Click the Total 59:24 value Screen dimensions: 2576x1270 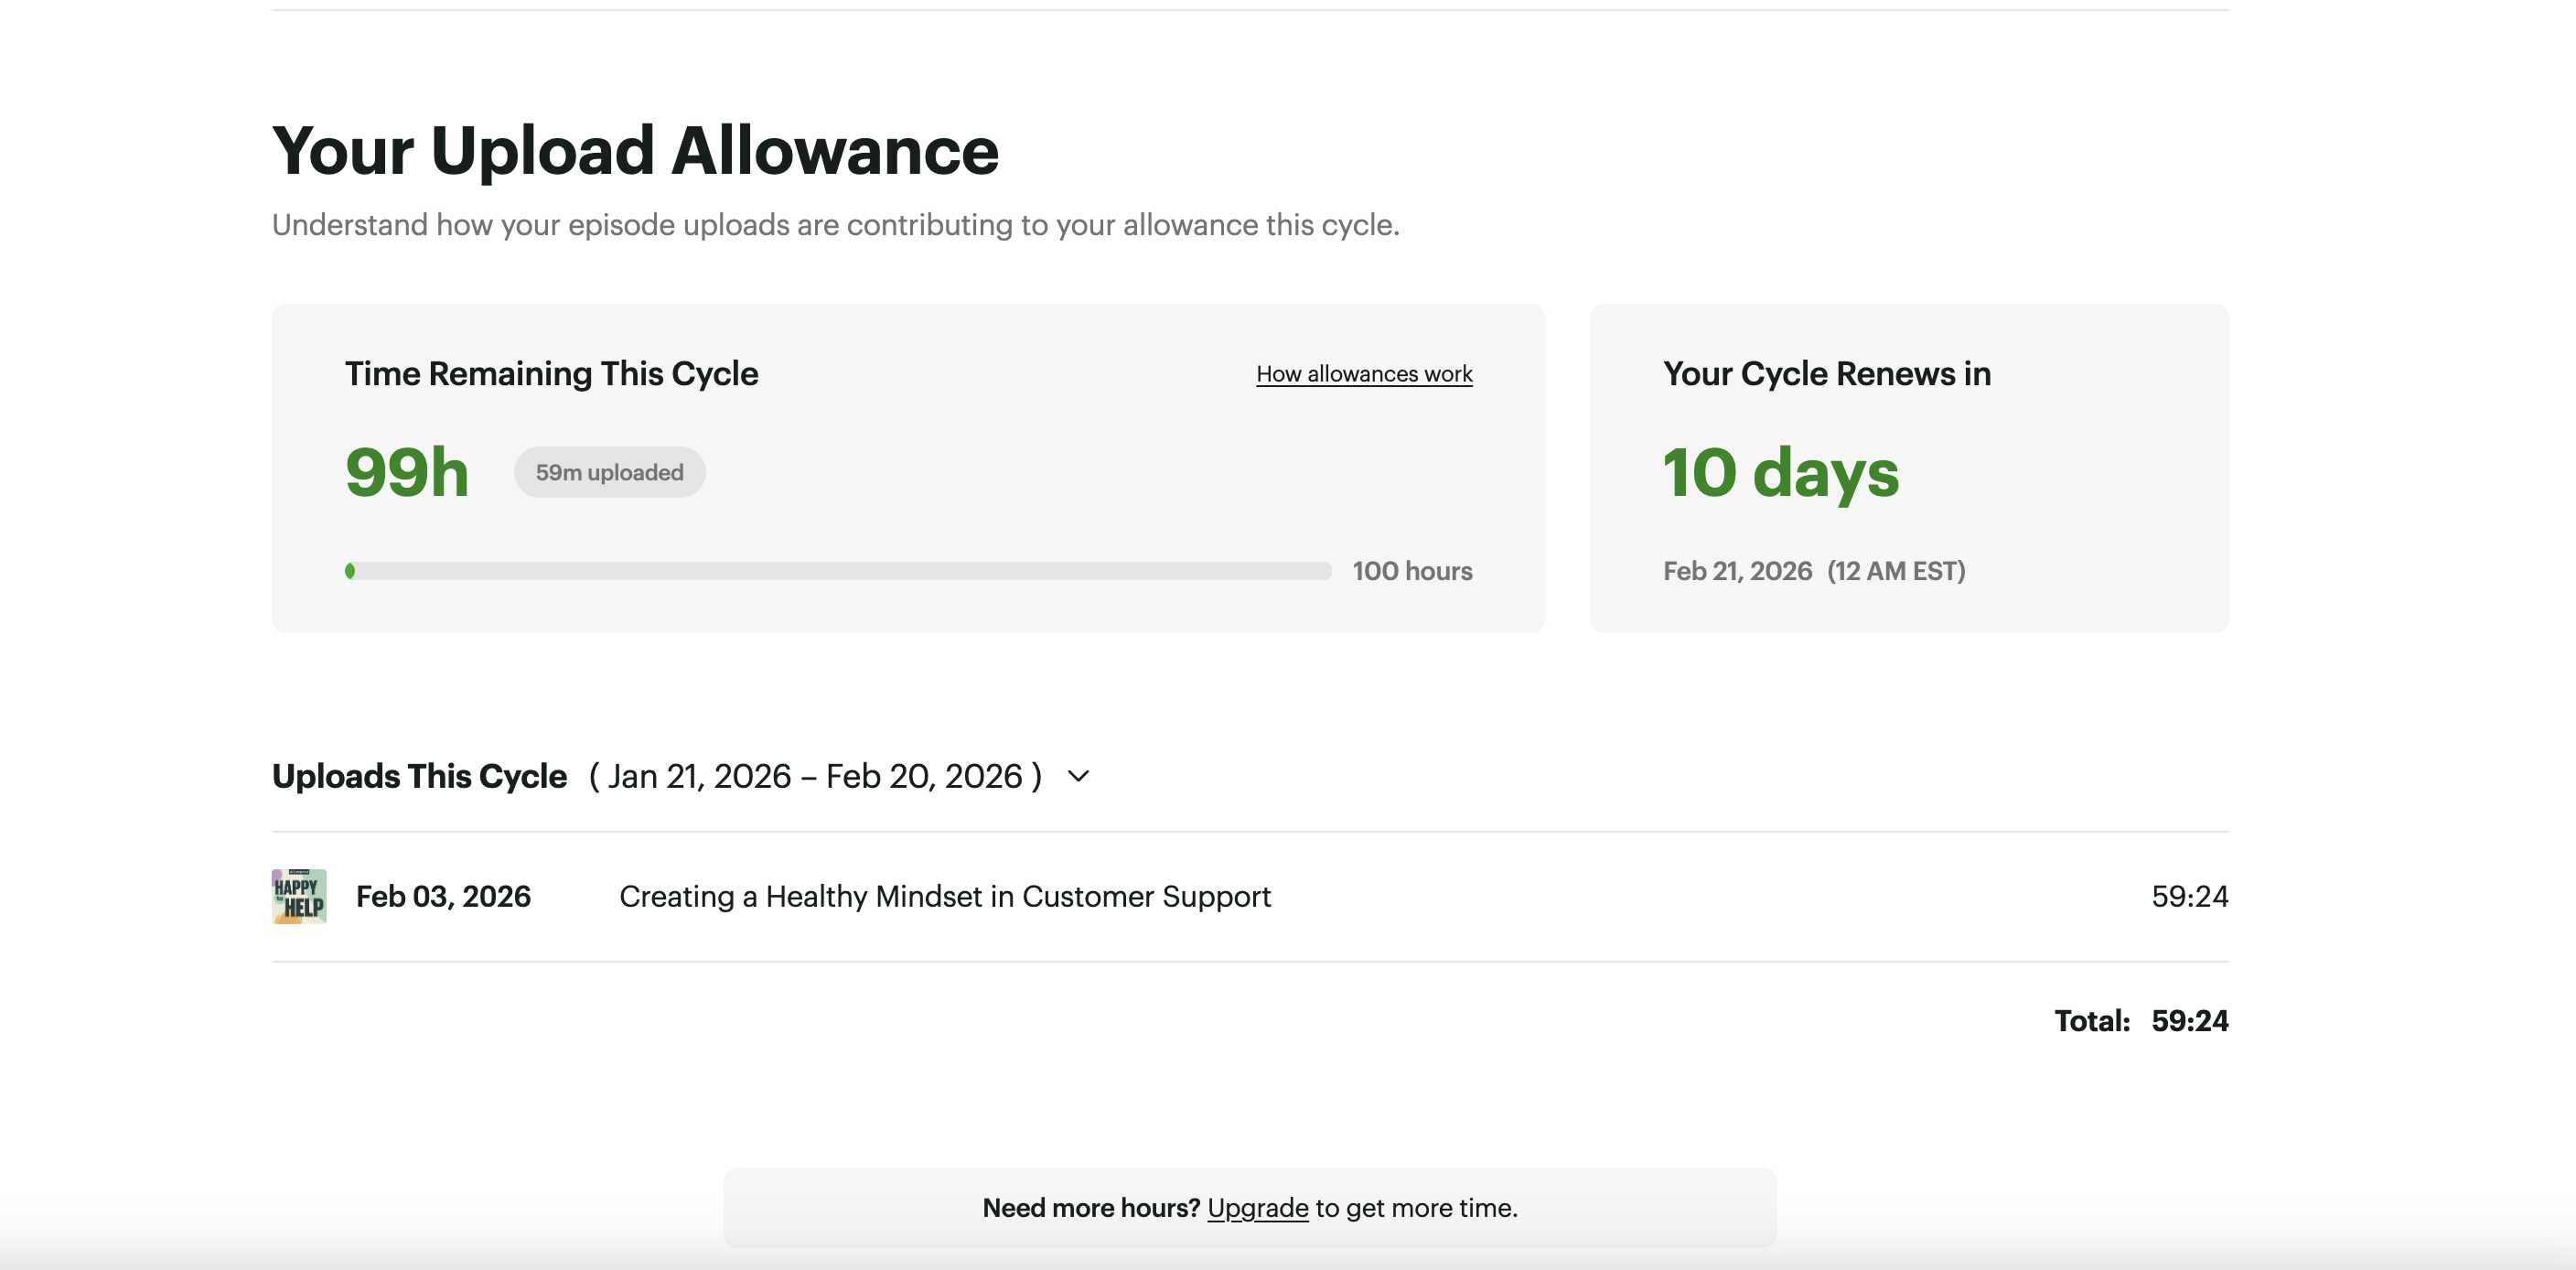pos(2189,1021)
